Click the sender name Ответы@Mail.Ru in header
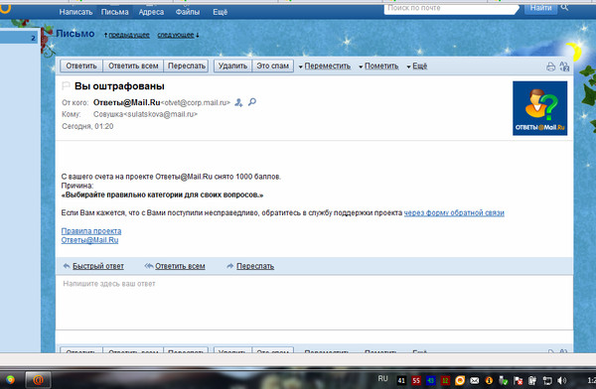 point(126,102)
